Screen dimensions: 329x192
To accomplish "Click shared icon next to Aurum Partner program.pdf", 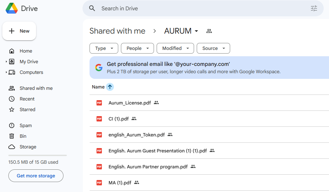I will pos(193,166).
